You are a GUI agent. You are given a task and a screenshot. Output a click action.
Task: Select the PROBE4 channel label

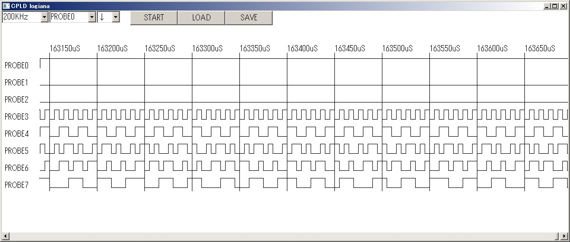pos(17,133)
